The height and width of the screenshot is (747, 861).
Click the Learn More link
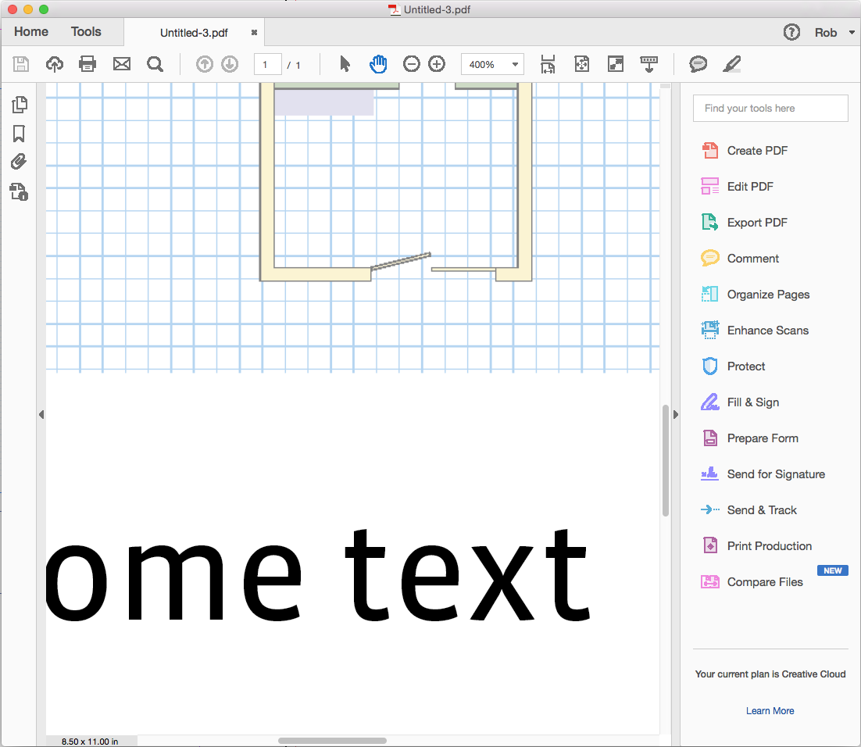pyautogui.click(x=770, y=710)
